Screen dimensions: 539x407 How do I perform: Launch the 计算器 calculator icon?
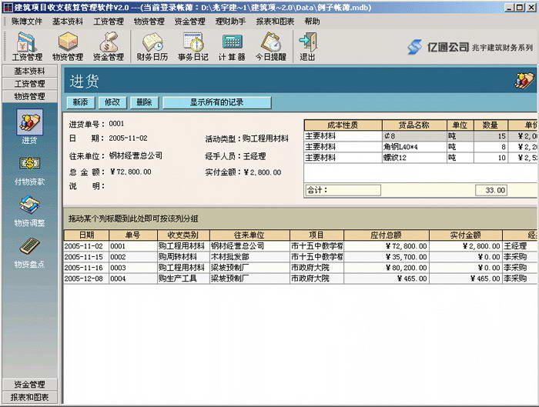[x=232, y=46]
